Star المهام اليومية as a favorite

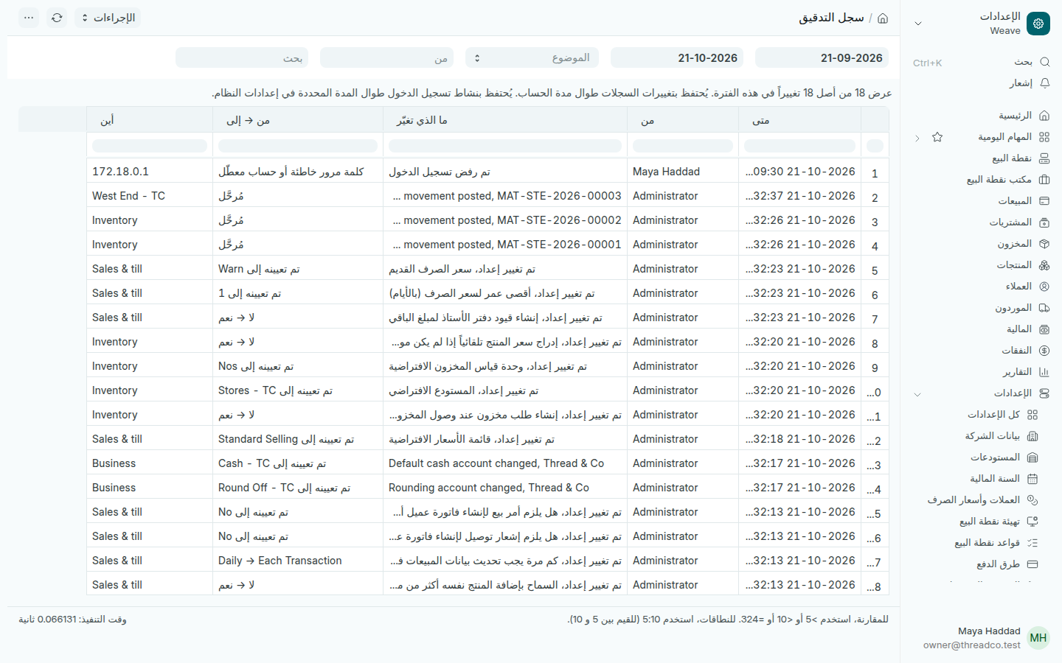[937, 137]
